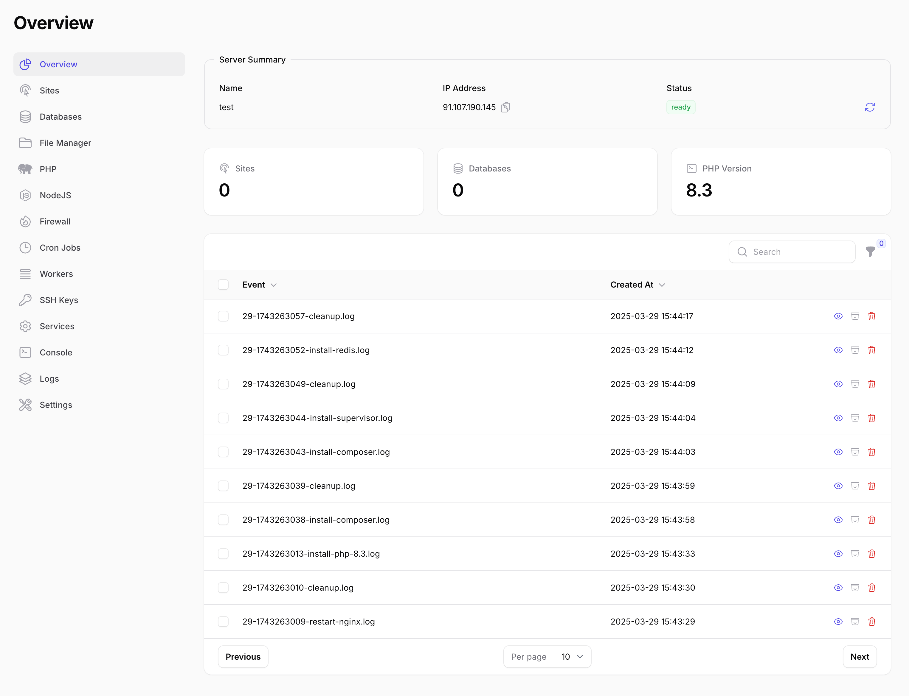
Task: Check the restart-nginx.log row checkbox
Action: point(223,622)
